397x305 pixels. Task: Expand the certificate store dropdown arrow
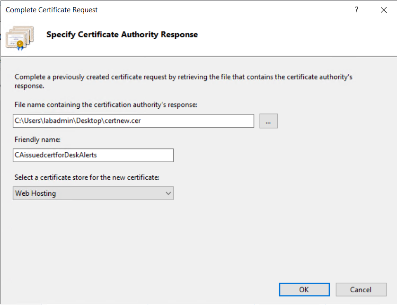pyautogui.click(x=168, y=193)
